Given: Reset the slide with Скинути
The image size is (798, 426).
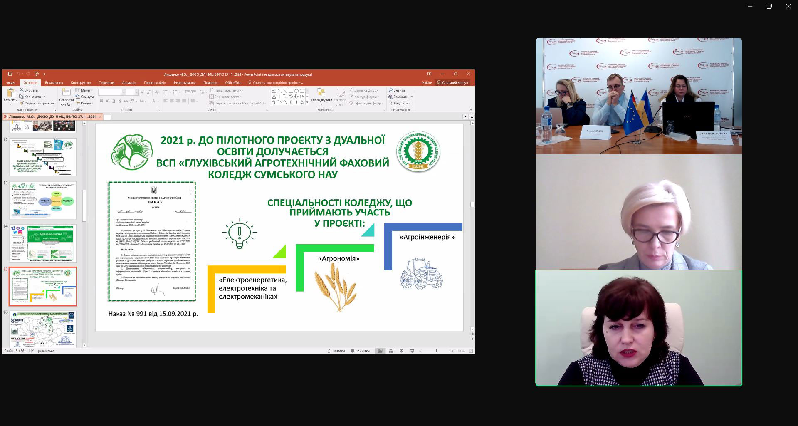Looking at the screenshot, I should (85, 97).
